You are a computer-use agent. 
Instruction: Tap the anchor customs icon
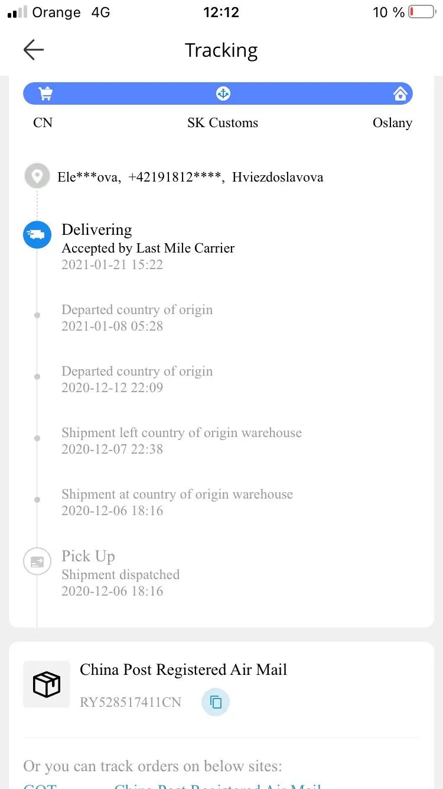click(x=223, y=93)
